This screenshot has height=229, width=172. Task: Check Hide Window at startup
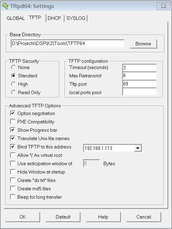13,172
